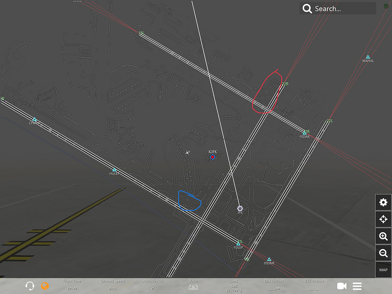Focus the Search... input field
This screenshot has width=392, height=294.
pyautogui.click(x=338, y=8)
